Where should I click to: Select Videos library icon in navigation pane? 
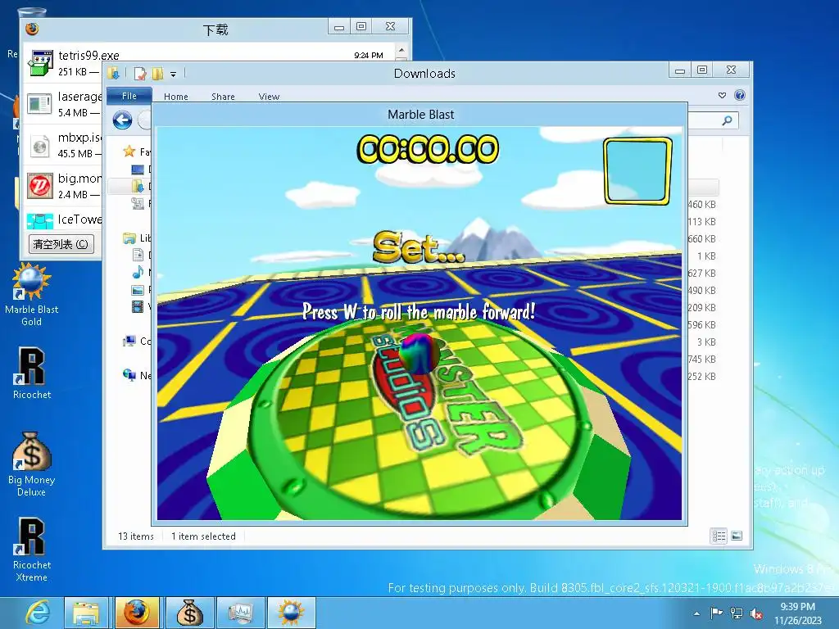click(138, 306)
